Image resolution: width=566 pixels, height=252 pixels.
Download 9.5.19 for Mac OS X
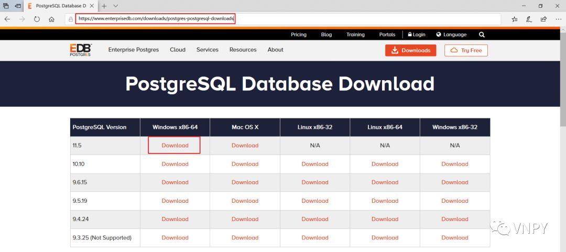pos(245,201)
